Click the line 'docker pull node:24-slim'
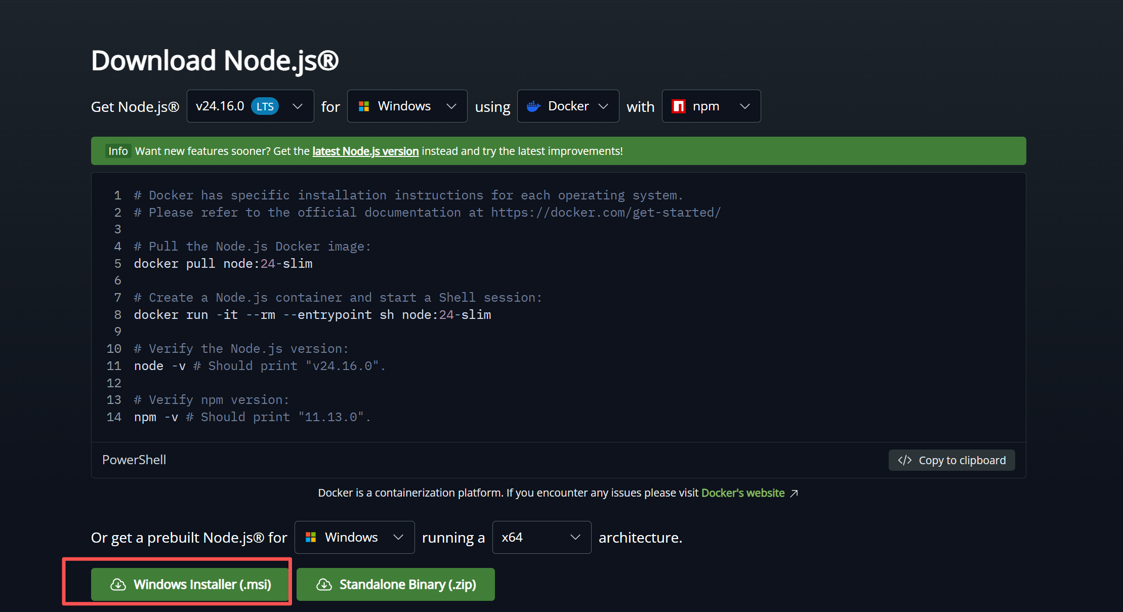1123x612 pixels. pyautogui.click(x=223, y=264)
